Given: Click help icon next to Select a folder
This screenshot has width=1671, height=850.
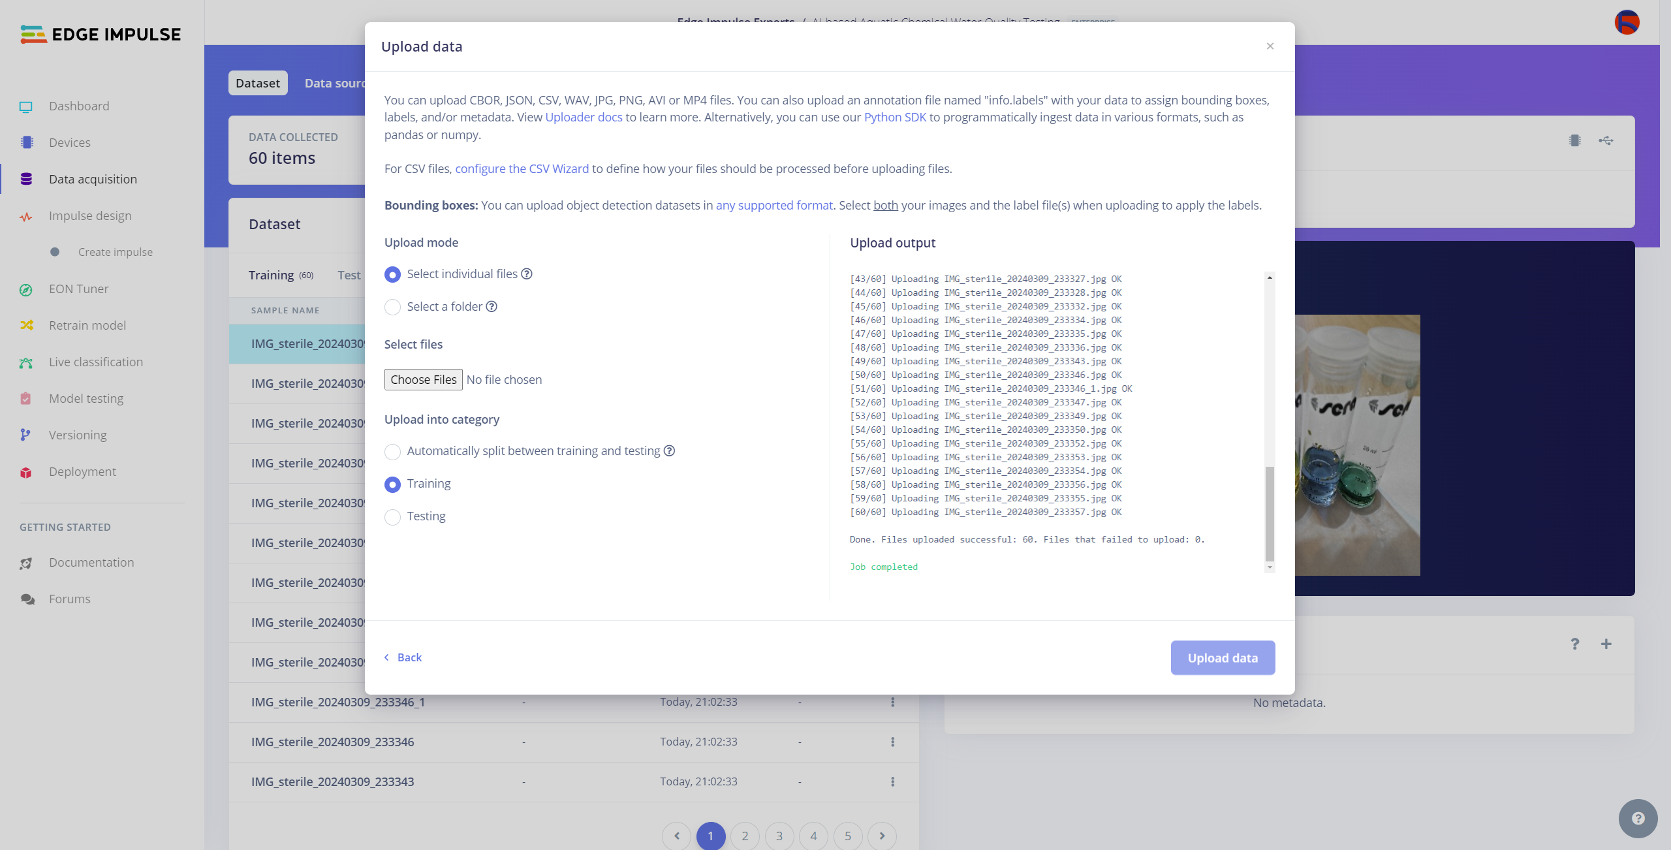Looking at the screenshot, I should pos(492,307).
